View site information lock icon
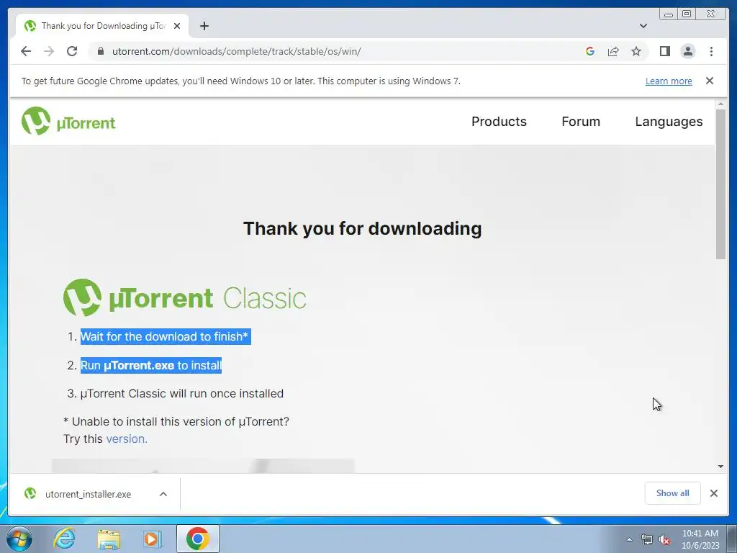This screenshot has width=737, height=553. (101, 51)
